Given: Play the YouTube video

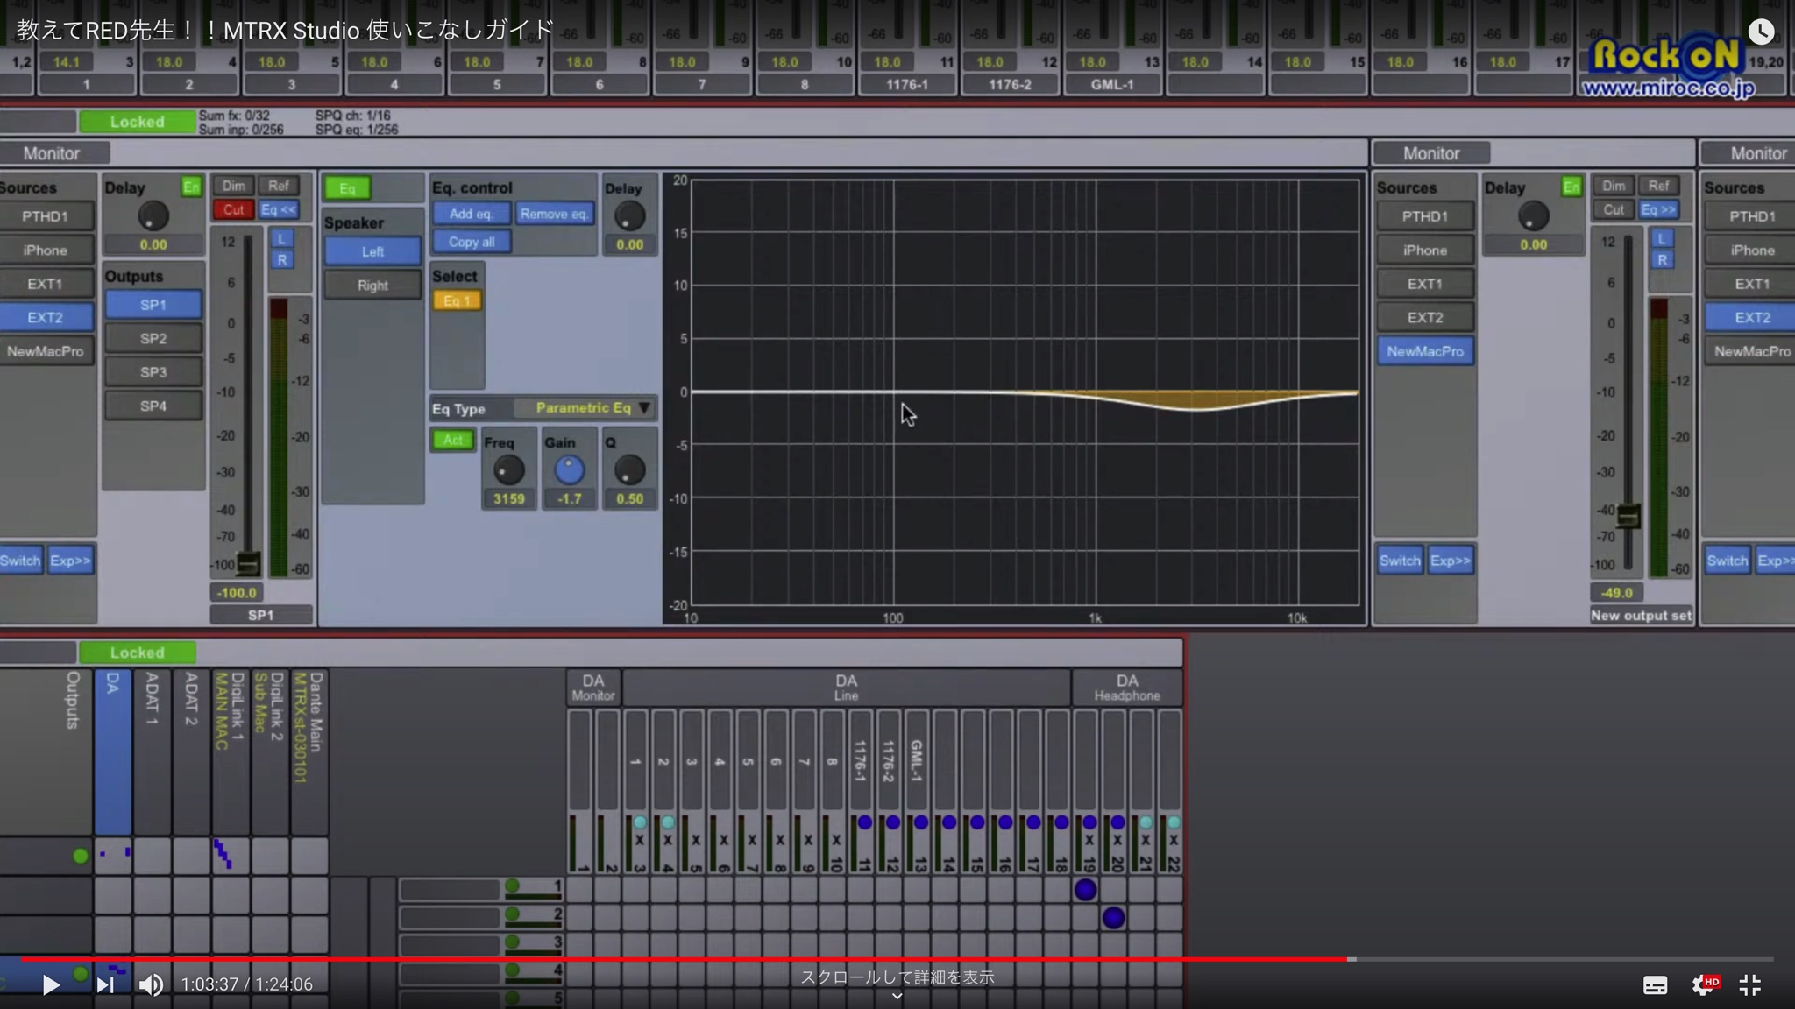Looking at the screenshot, I should click(51, 984).
